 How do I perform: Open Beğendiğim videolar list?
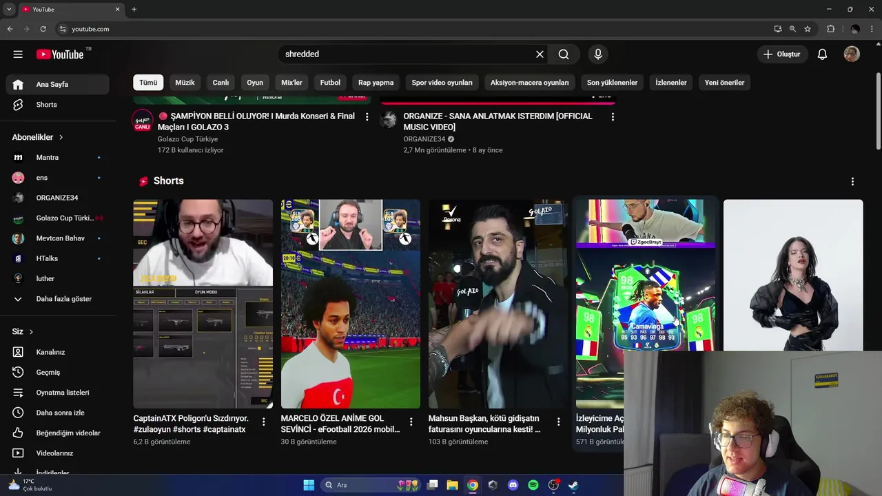58,433
